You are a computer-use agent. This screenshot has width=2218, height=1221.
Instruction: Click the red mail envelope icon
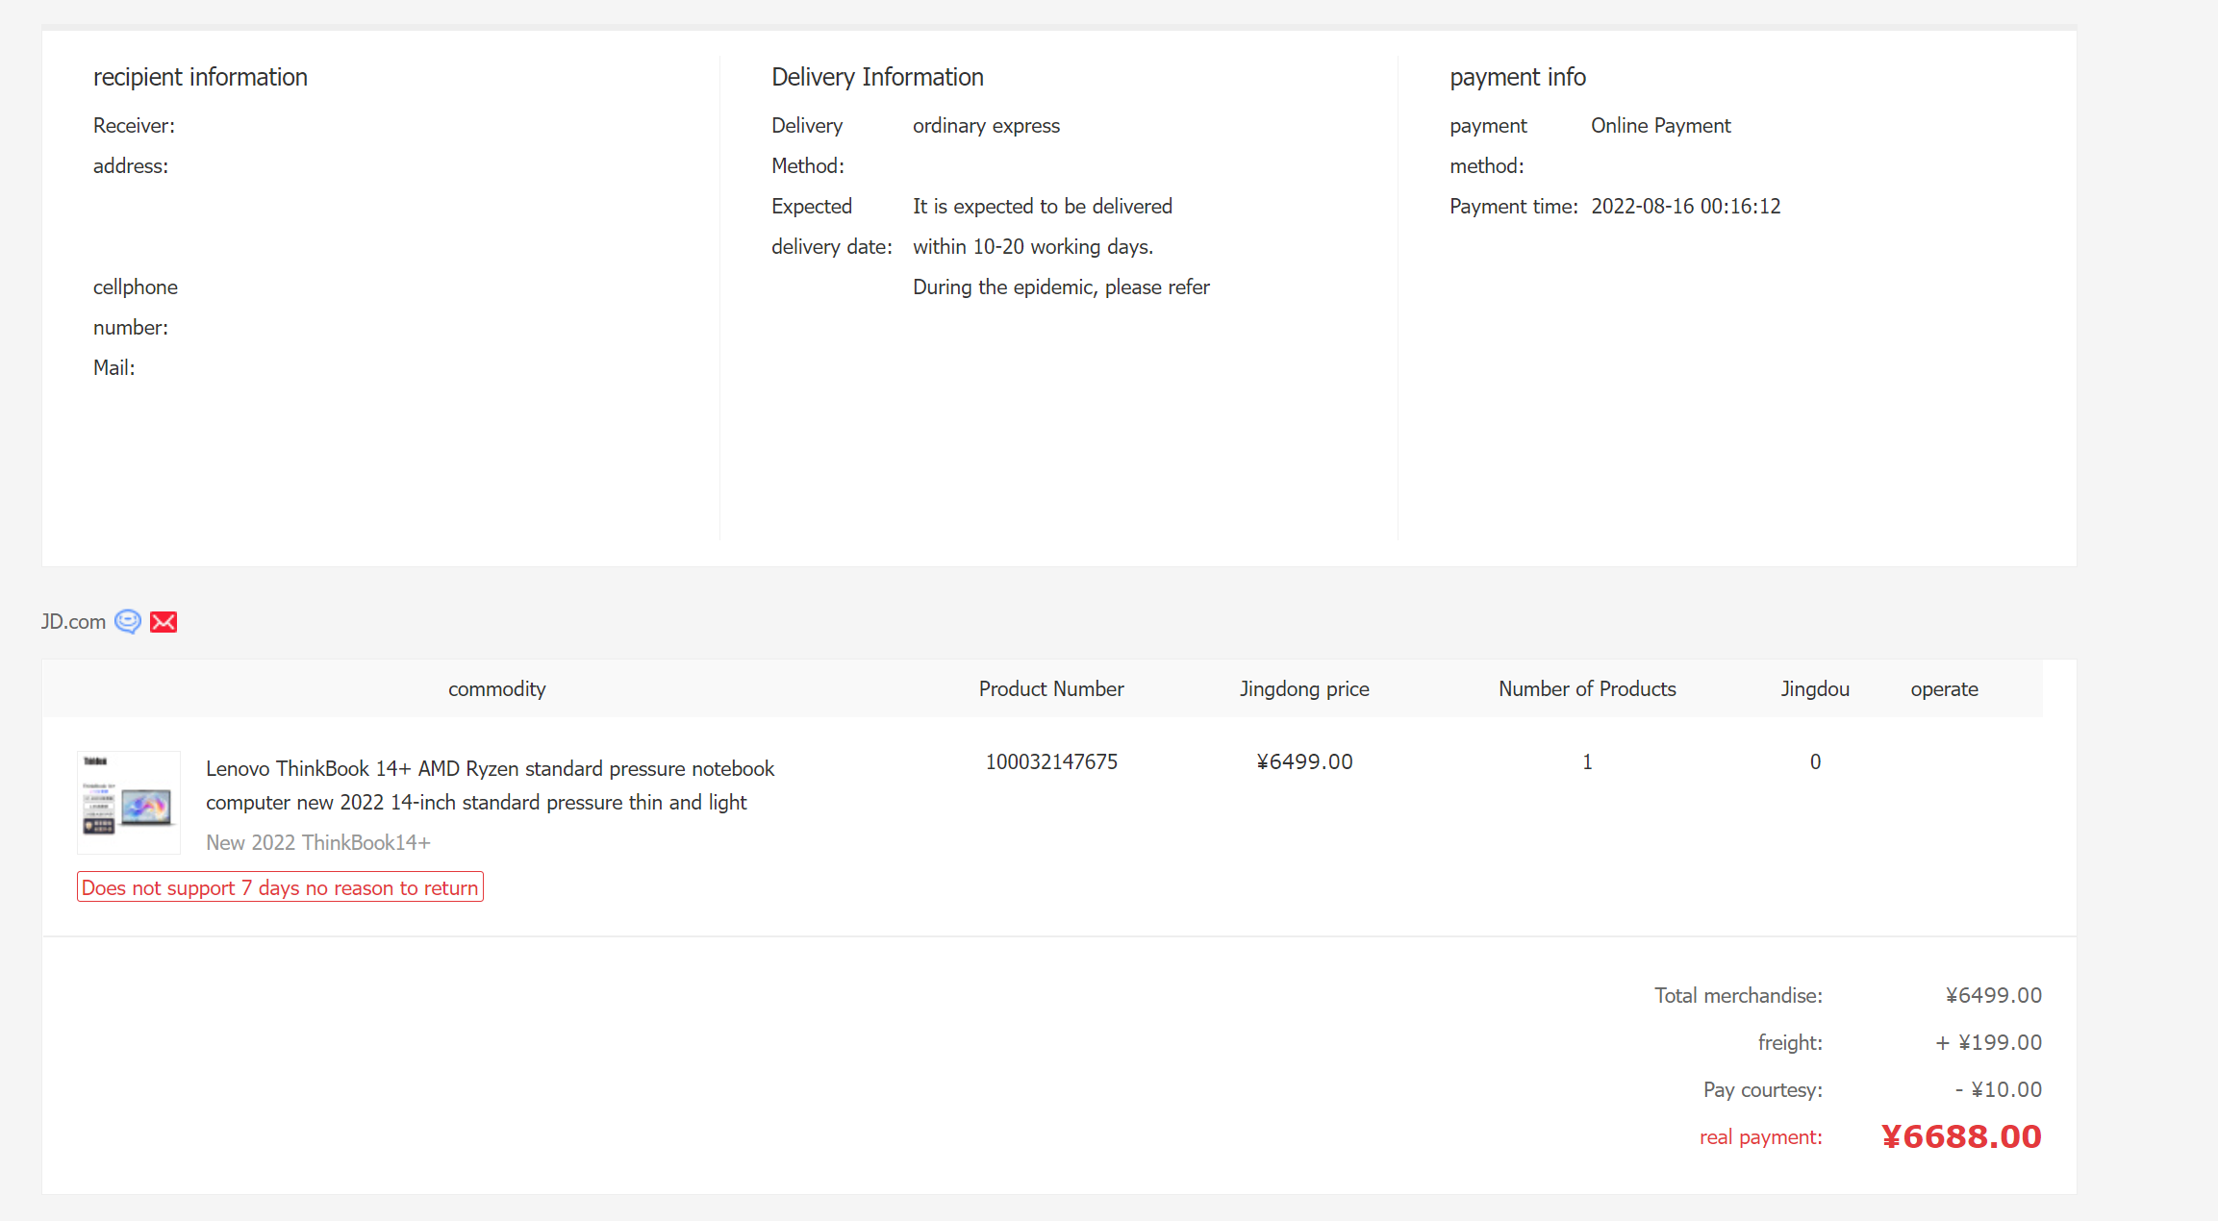click(164, 622)
